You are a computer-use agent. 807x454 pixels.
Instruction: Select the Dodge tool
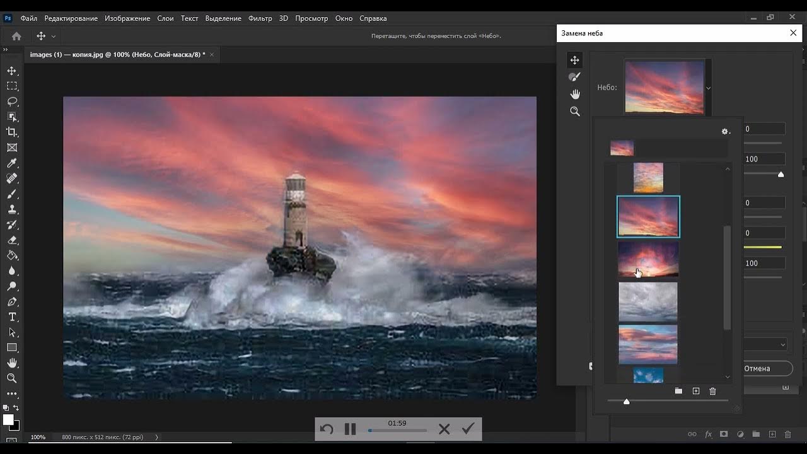[11, 286]
